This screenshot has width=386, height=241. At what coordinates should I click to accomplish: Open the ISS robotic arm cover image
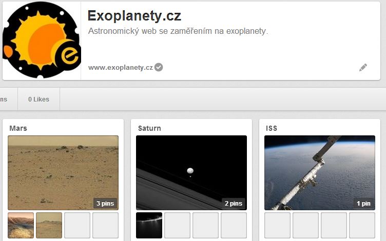click(x=320, y=173)
